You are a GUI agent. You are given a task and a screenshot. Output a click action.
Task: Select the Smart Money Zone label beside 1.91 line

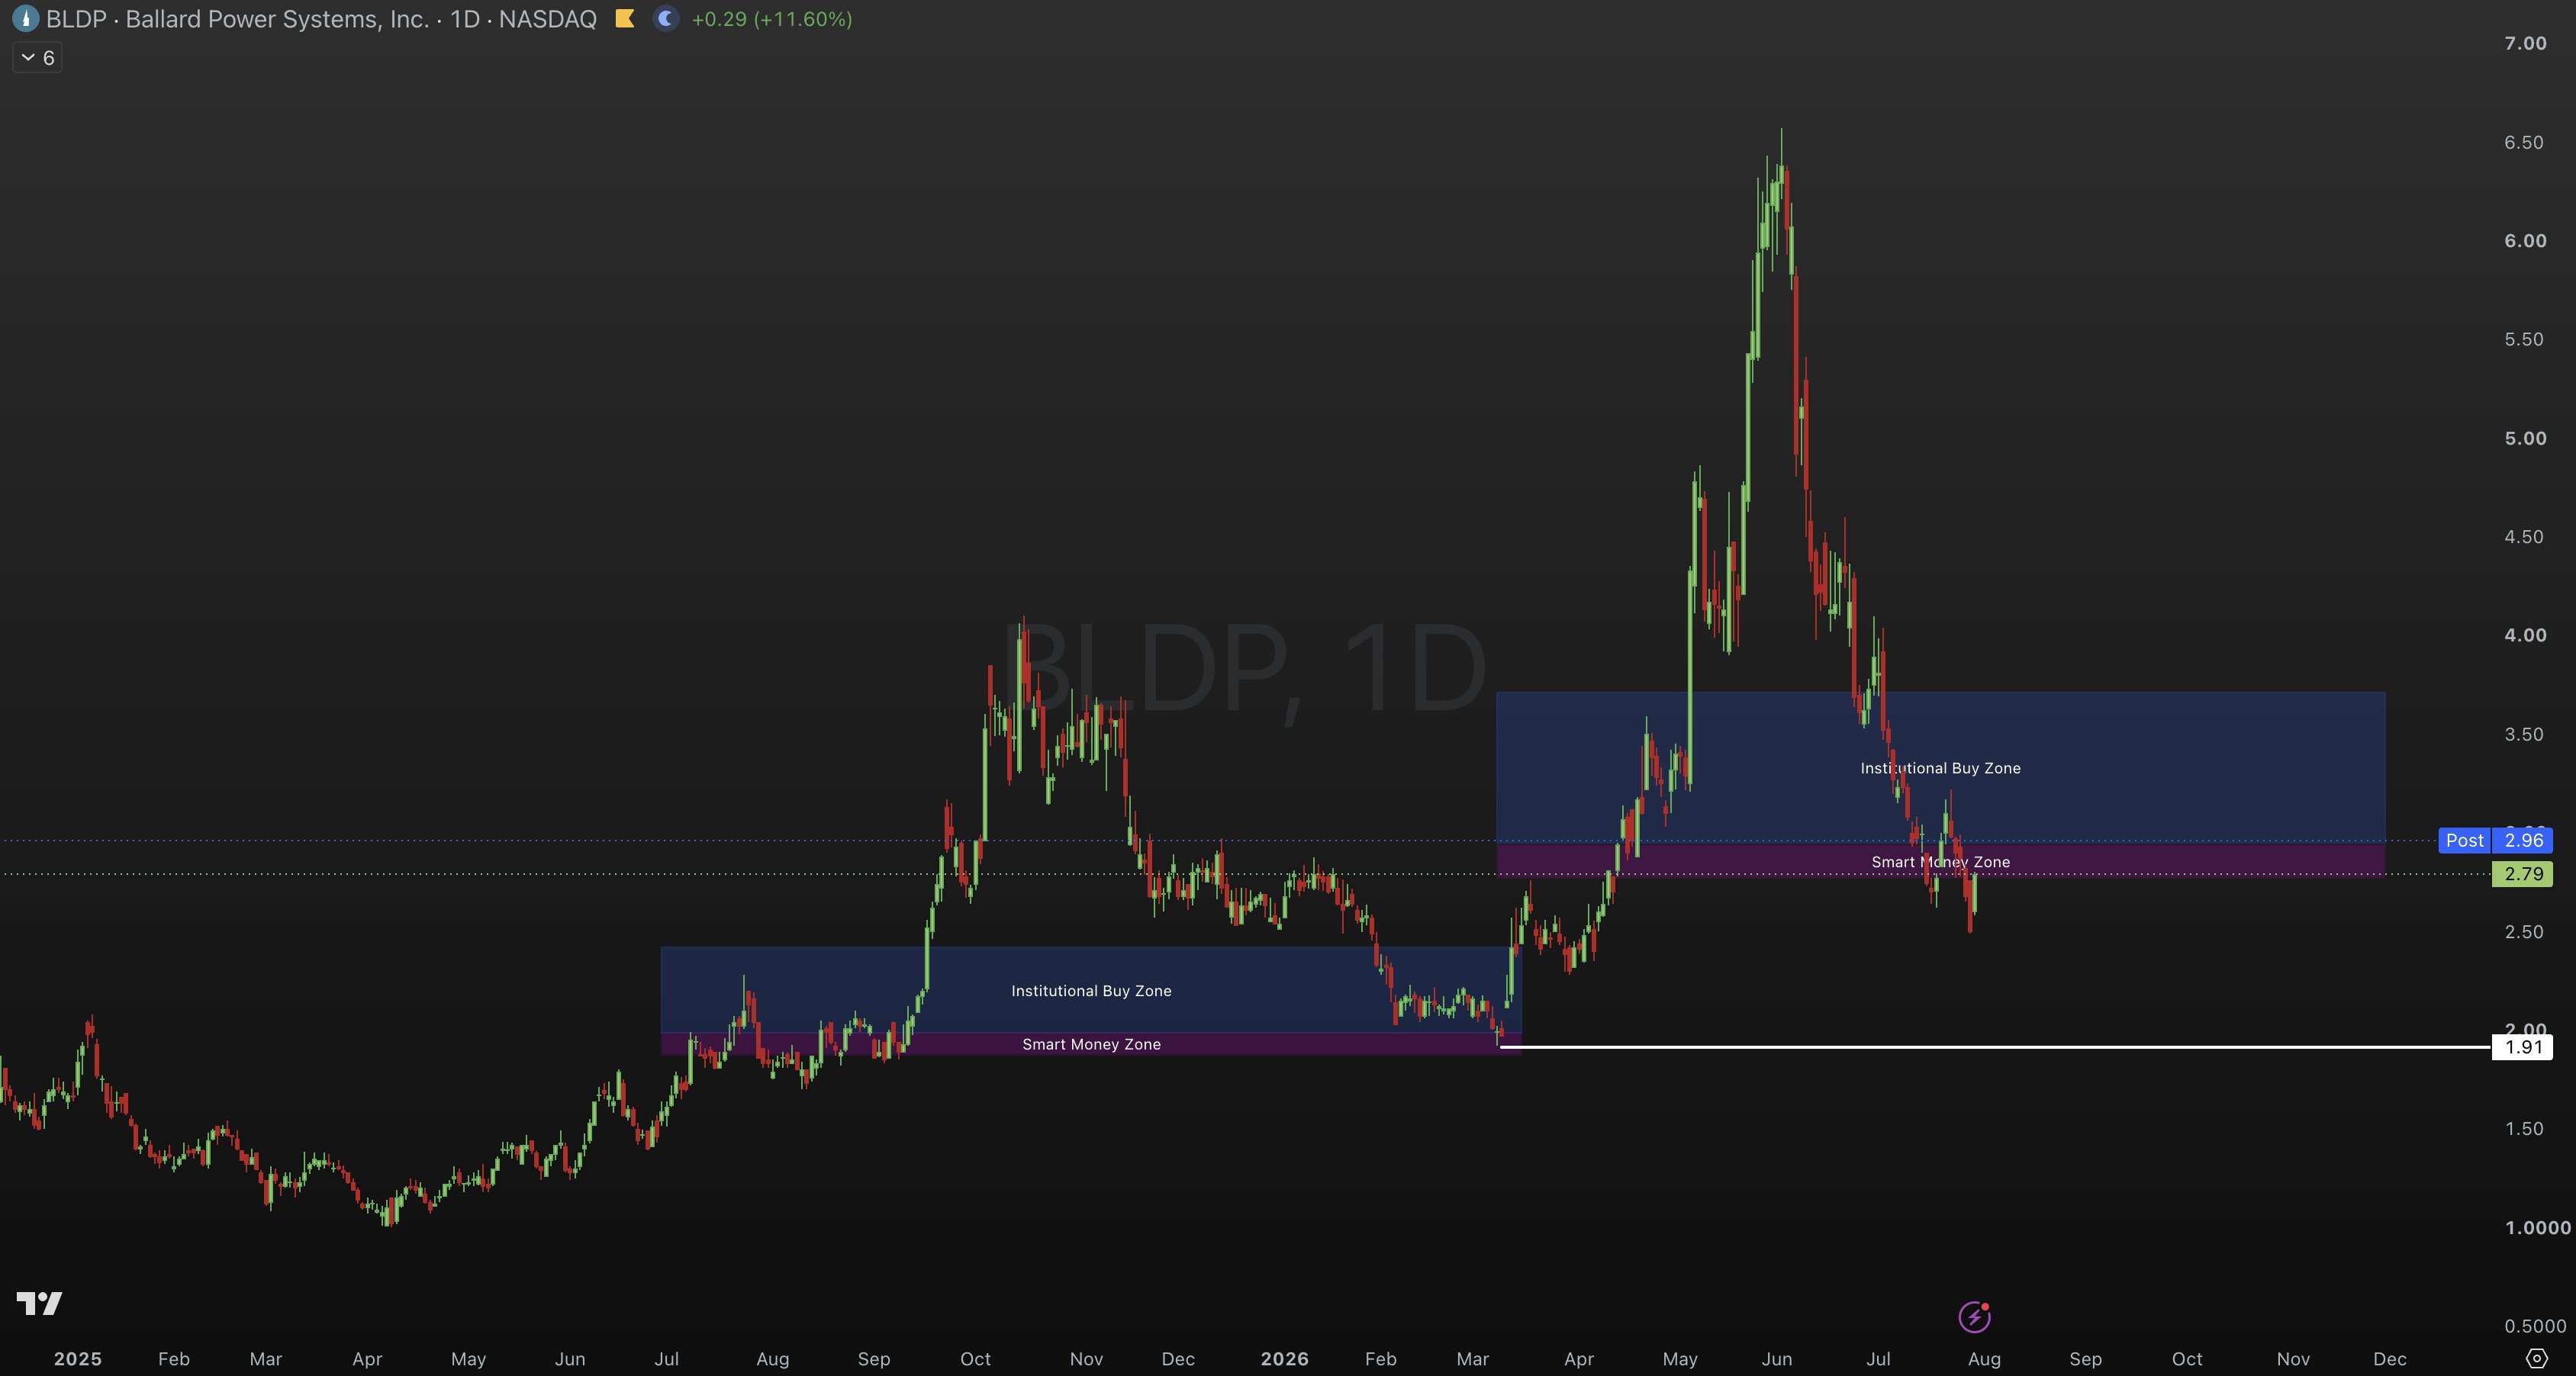click(1091, 1044)
